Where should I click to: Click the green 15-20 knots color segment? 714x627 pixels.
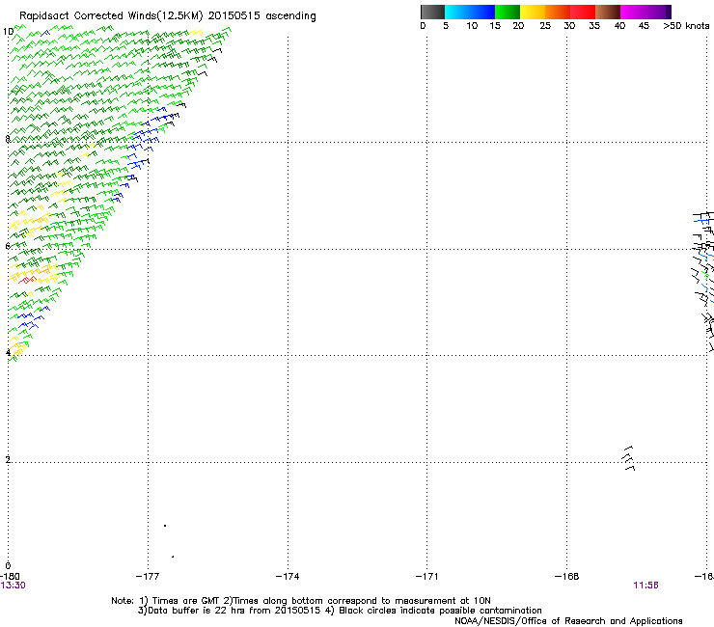tap(508, 12)
